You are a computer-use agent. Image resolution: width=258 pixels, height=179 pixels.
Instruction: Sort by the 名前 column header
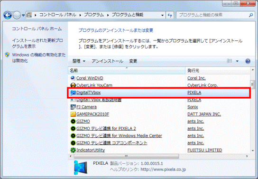(x=127, y=71)
